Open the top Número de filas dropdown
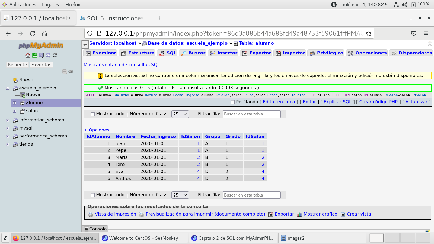This screenshot has width=434, height=244. tap(180, 114)
